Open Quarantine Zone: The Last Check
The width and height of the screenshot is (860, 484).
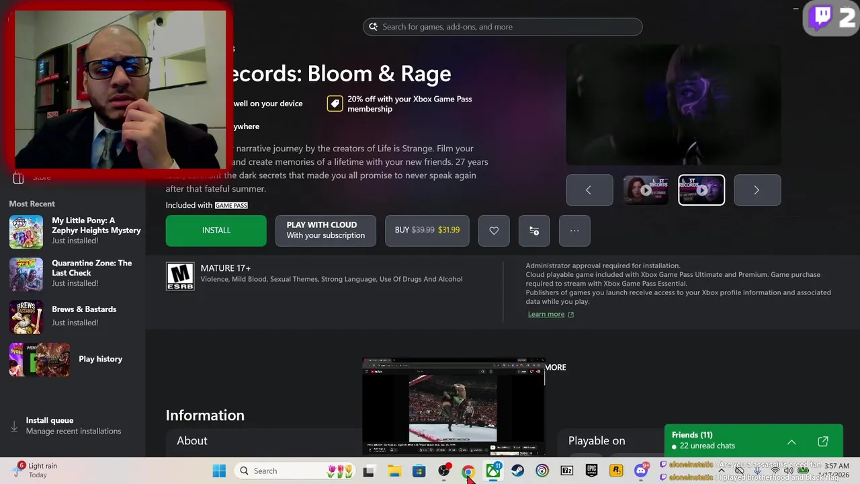pyautogui.click(x=75, y=273)
